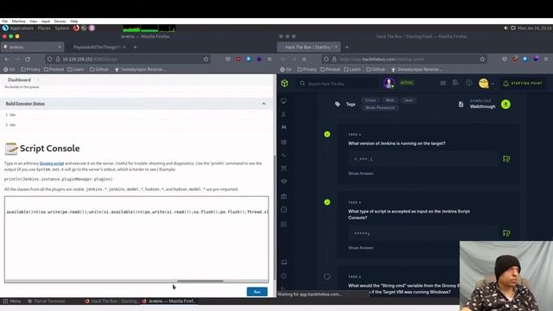Reload the Jenkins page
The height and width of the screenshot is (311, 553).
coord(28,60)
